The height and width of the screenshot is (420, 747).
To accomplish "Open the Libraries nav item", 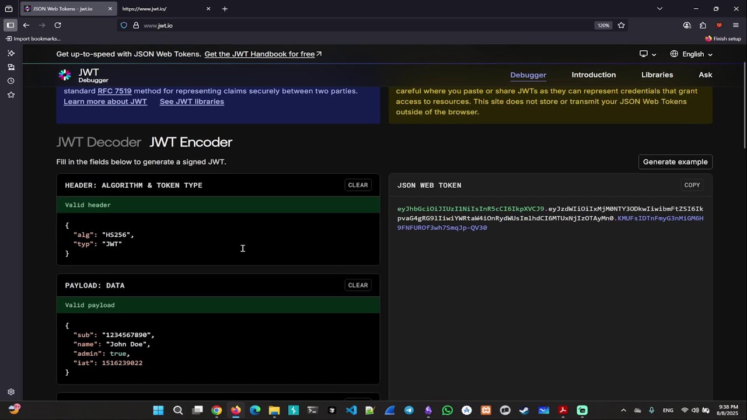I will pyautogui.click(x=657, y=75).
